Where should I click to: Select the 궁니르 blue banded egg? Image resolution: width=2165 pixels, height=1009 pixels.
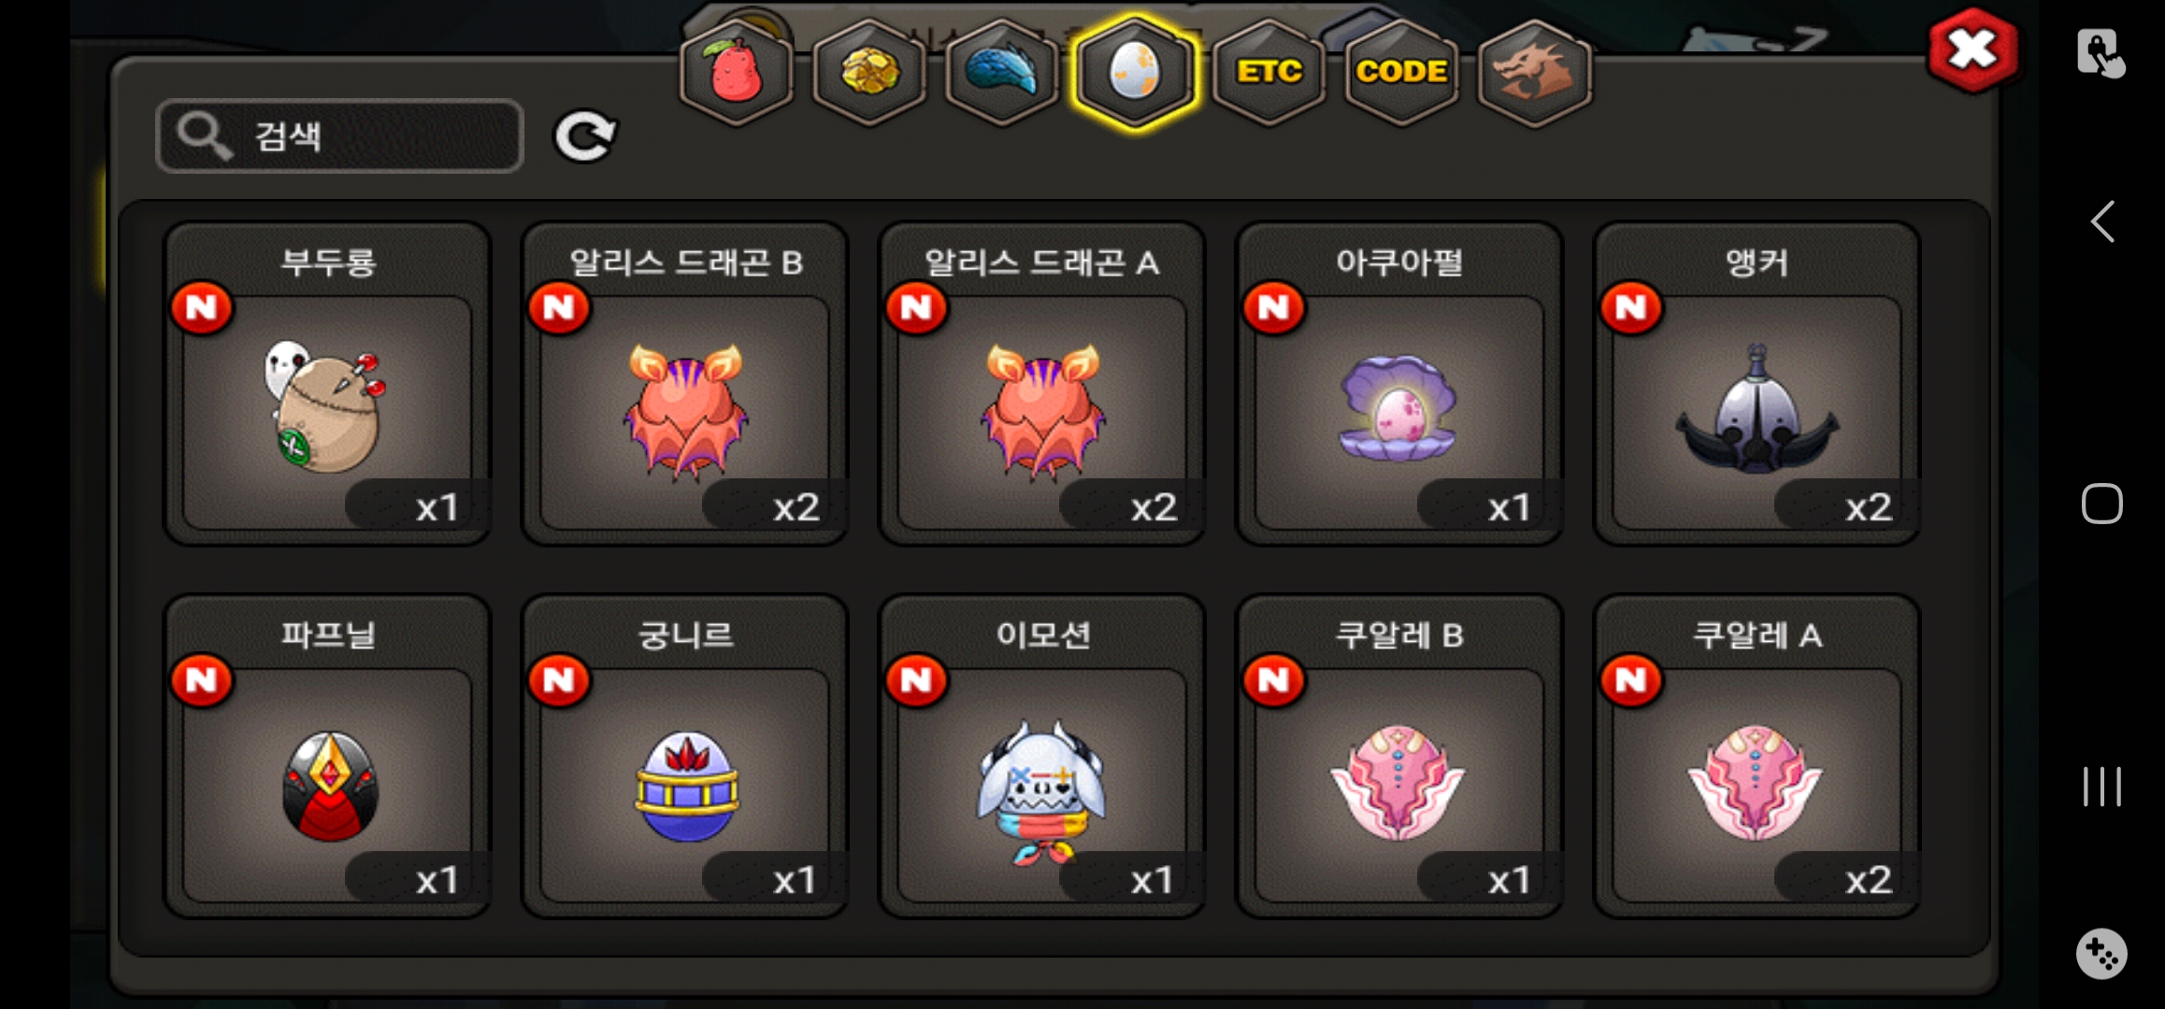pyautogui.click(x=685, y=757)
